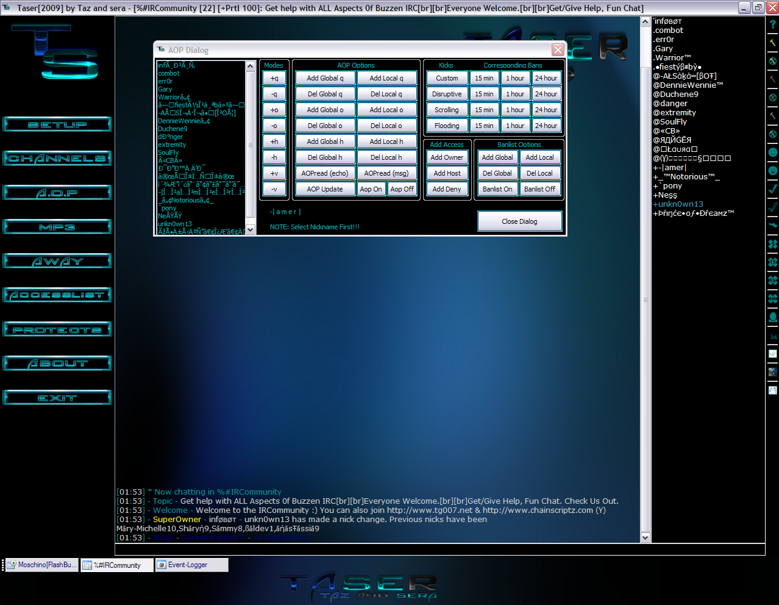The height and width of the screenshot is (605, 779).
Task: Click the crossed-out gray gavel icon
Action: coord(772,134)
